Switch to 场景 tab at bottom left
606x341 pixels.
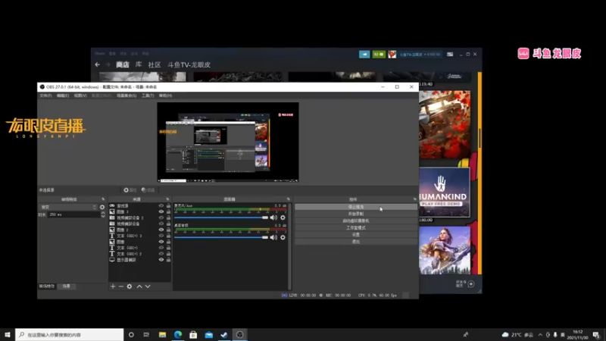coord(67,286)
